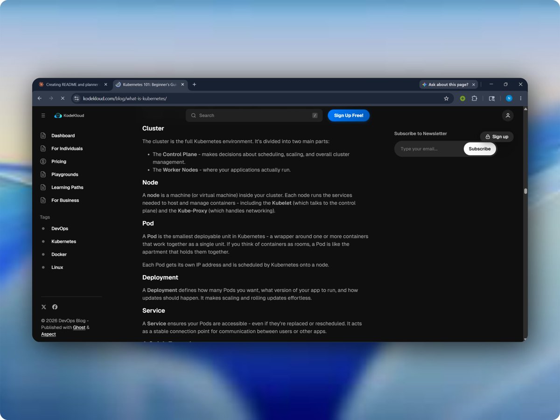Restore down the Chrome window
The image size is (560, 420).
click(x=505, y=84)
